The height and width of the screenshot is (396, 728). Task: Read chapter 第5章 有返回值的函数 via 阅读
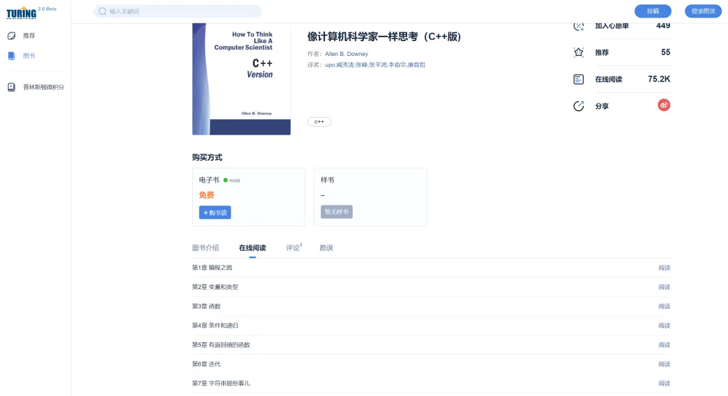click(665, 345)
